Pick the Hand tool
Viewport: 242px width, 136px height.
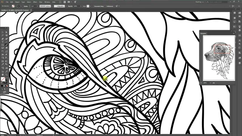coord(3,74)
